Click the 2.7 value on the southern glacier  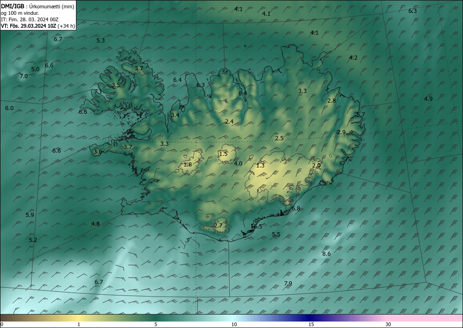pos(218,226)
